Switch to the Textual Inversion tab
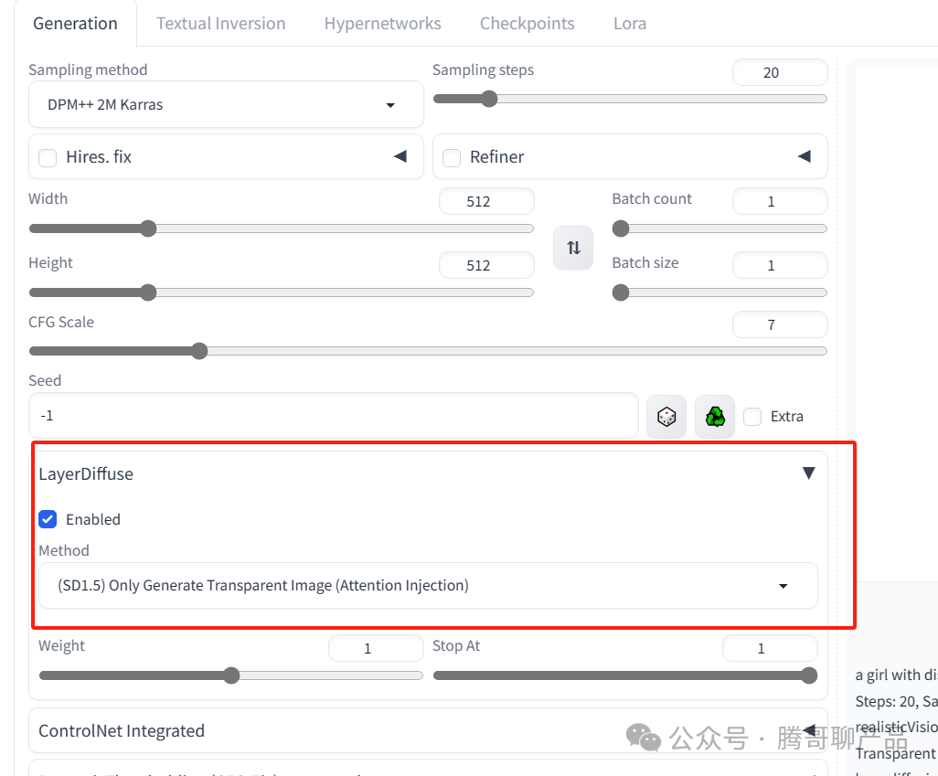This screenshot has width=938, height=776. (220, 24)
